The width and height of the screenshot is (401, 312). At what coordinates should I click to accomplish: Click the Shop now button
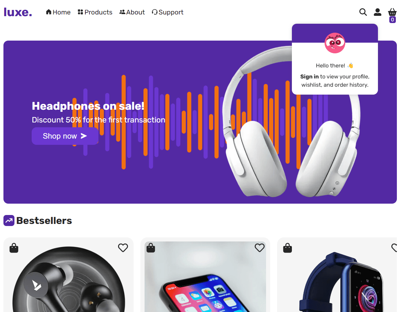[65, 136]
